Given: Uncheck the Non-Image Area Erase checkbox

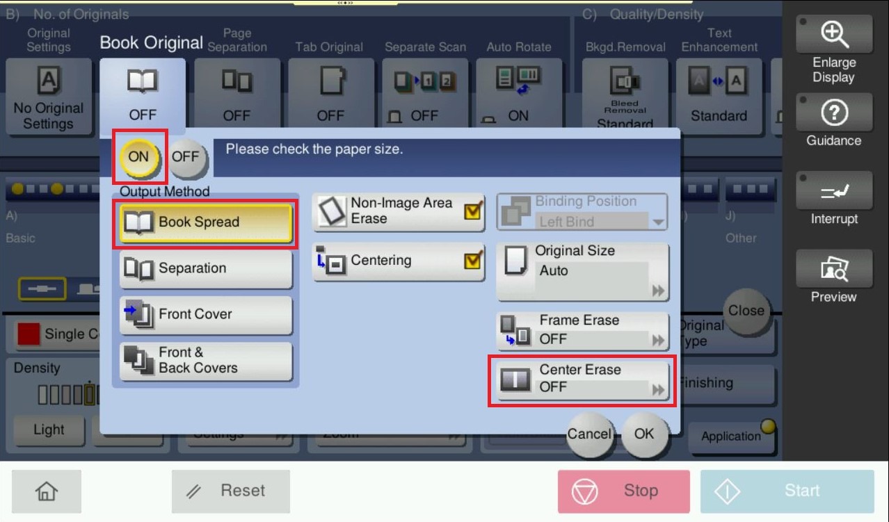Looking at the screenshot, I should click(473, 211).
